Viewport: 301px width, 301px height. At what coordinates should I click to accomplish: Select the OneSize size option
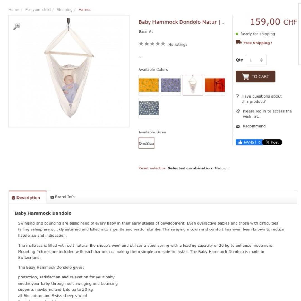(x=146, y=144)
